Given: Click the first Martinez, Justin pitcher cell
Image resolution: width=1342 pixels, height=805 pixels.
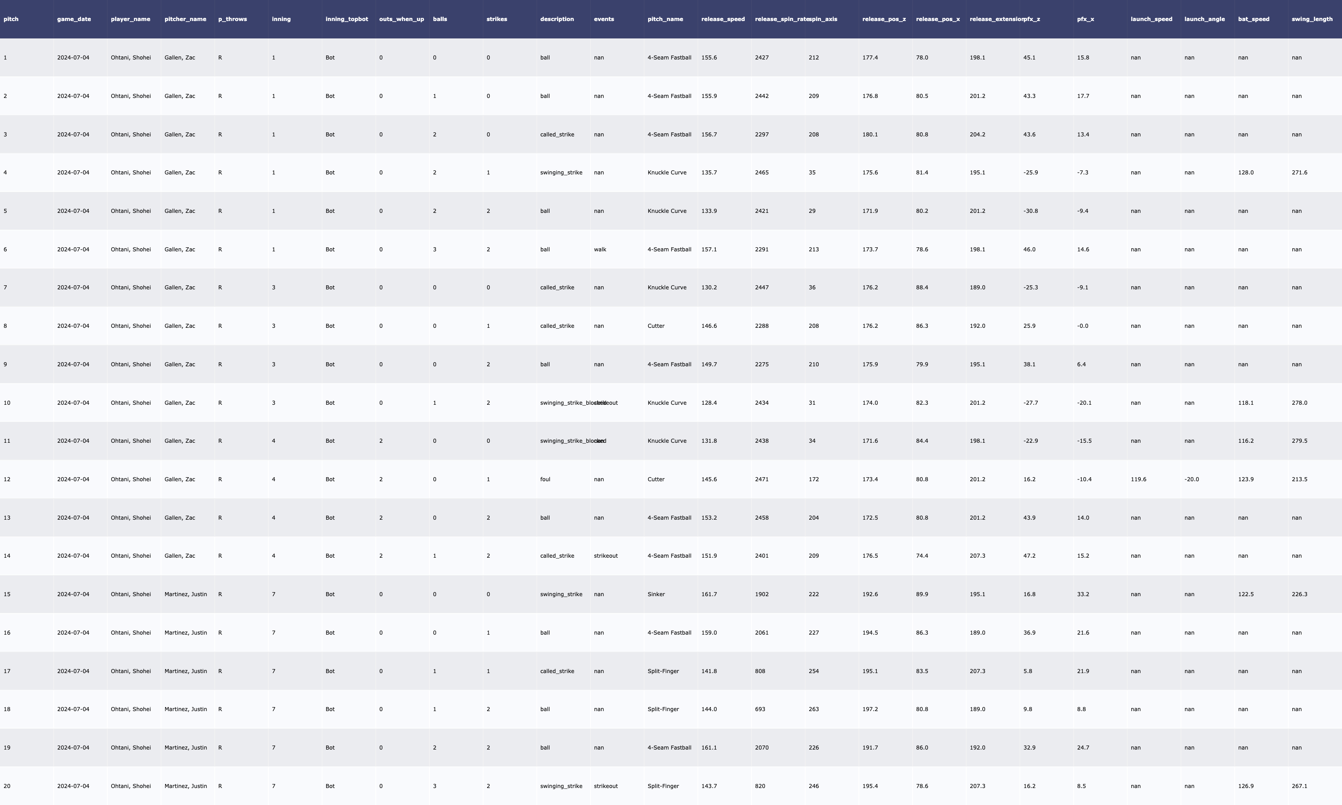Looking at the screenshot, I should point(186,594).
